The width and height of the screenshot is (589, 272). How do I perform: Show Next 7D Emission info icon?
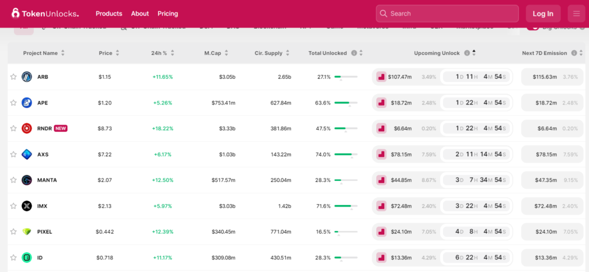pos(575,53)
